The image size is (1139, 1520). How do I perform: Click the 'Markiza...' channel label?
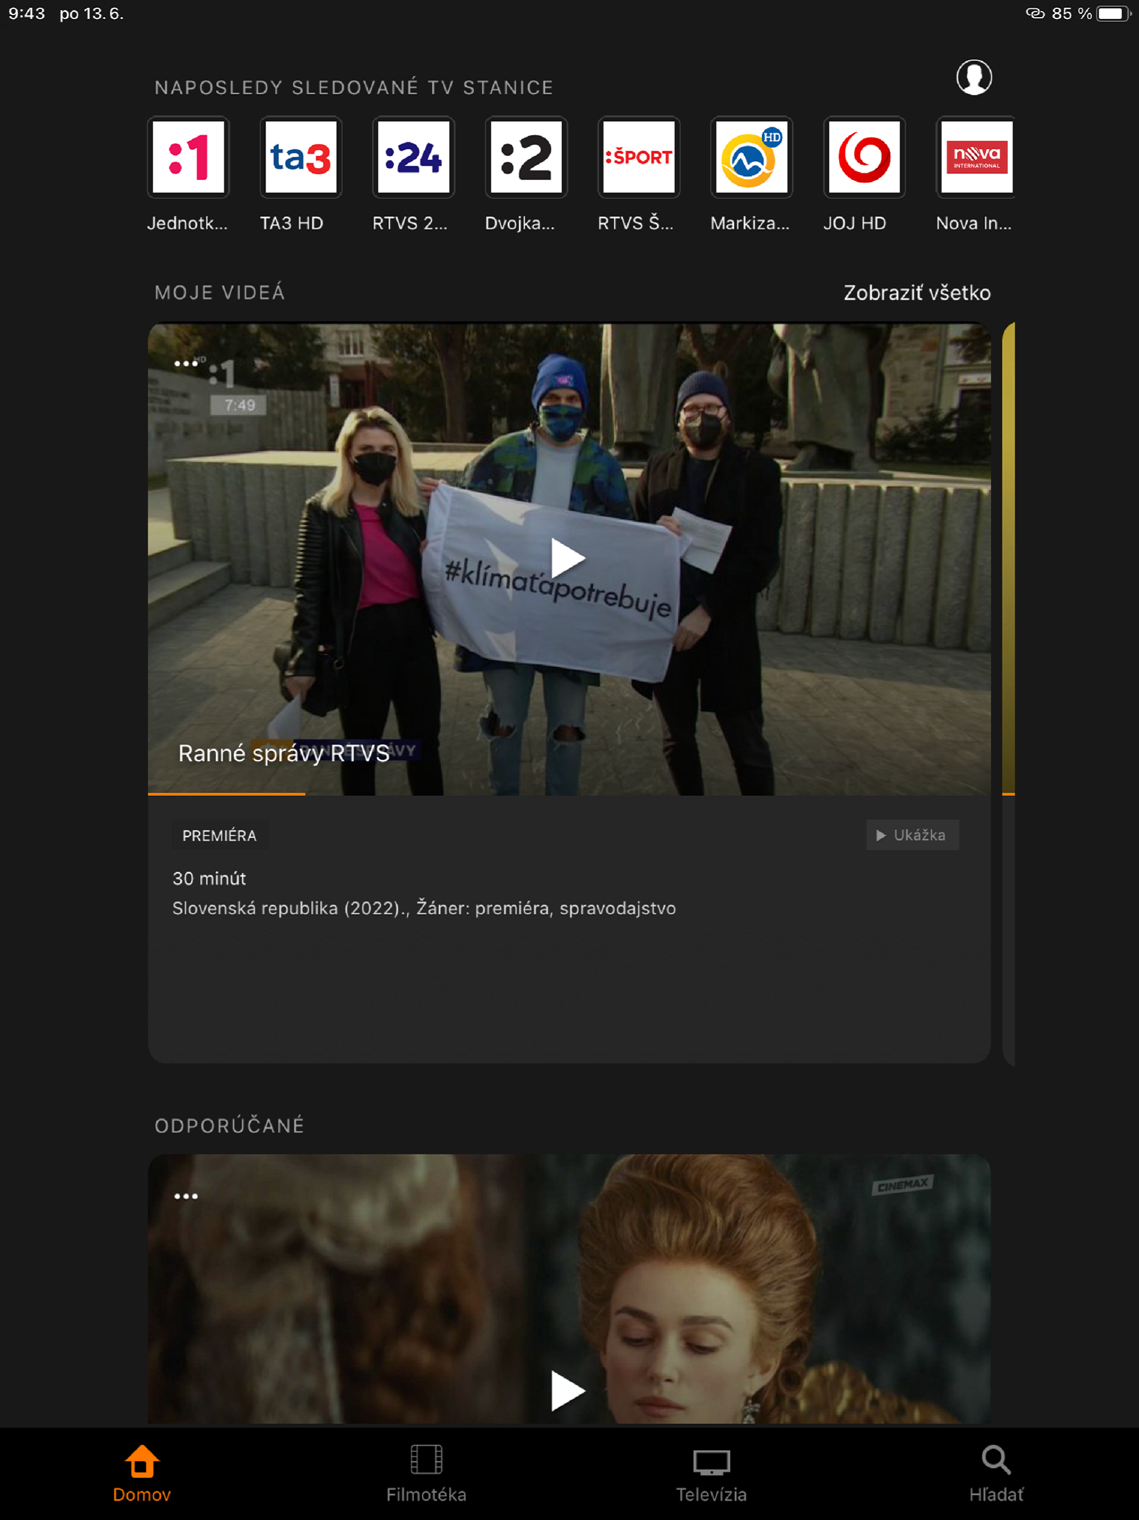click(750, 223)
